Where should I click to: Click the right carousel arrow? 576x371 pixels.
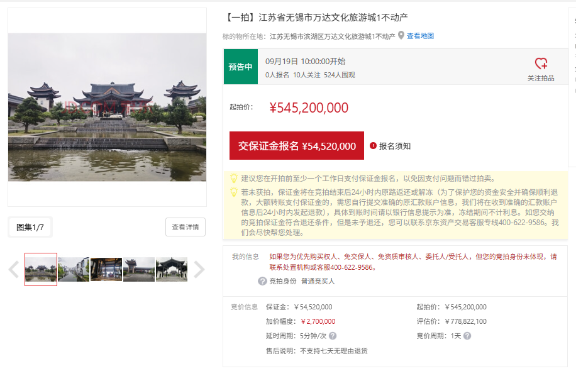click(200, 269)
